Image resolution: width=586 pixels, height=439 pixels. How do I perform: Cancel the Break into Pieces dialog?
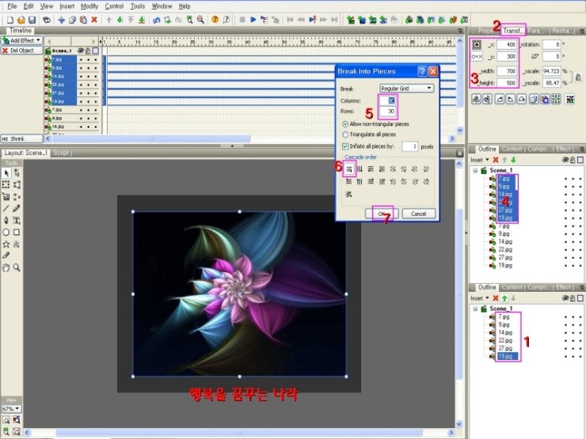click(x=419, y=214)
